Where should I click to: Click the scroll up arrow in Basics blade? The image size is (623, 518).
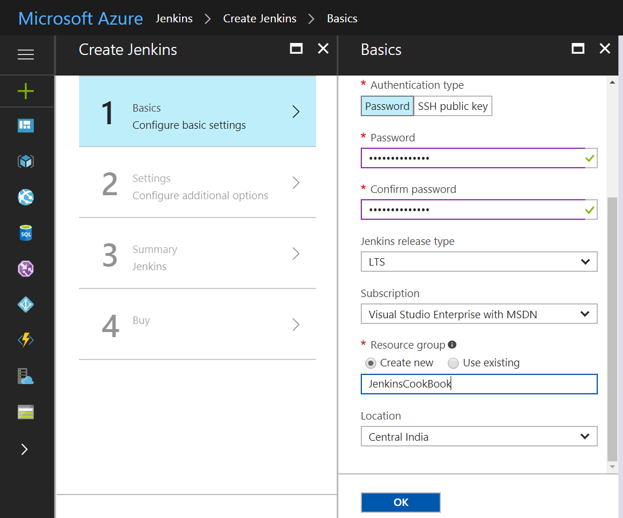(612, 82)
